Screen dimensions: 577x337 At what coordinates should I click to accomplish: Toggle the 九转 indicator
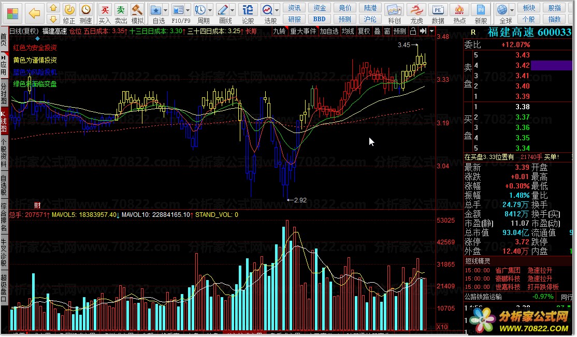coord(279,31)
